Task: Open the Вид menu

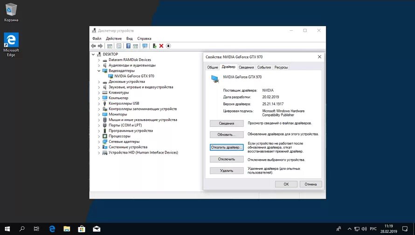Action: point(130,38)
